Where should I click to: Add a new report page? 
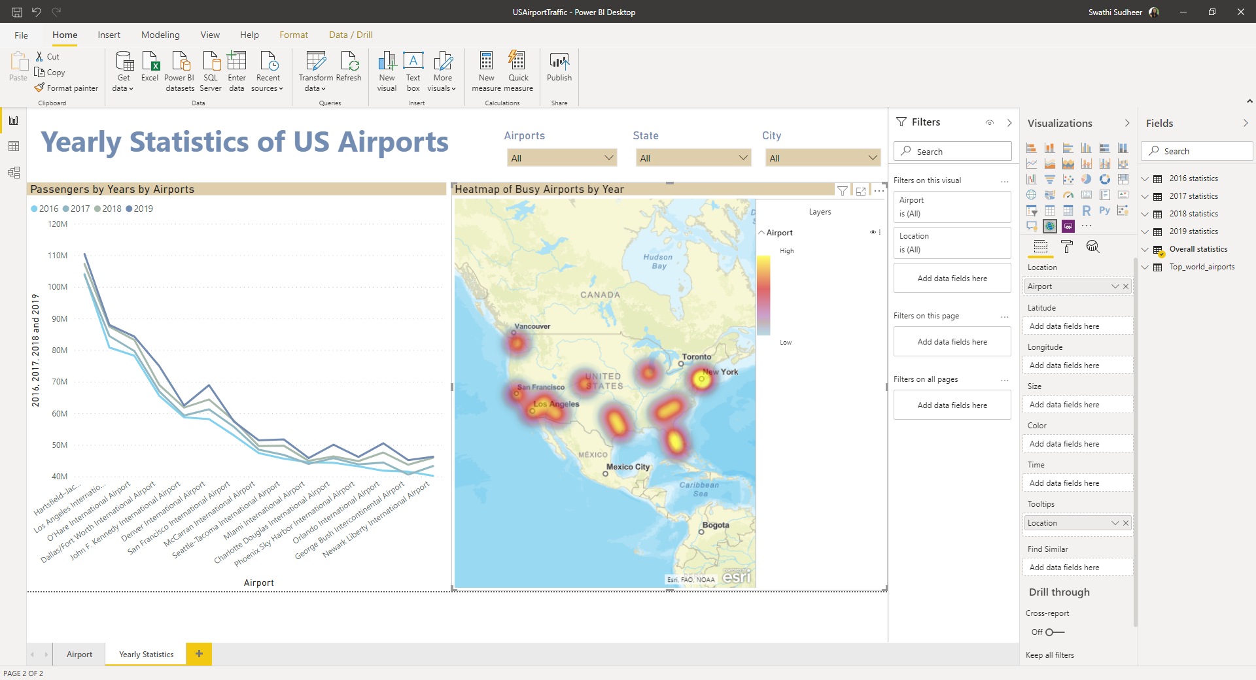click(199, 654)
